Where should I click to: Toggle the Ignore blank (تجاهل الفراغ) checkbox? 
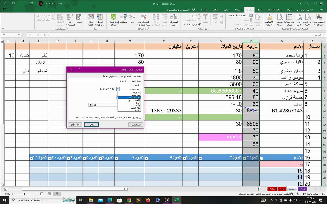pyautogui.click(x=113, y=88)
